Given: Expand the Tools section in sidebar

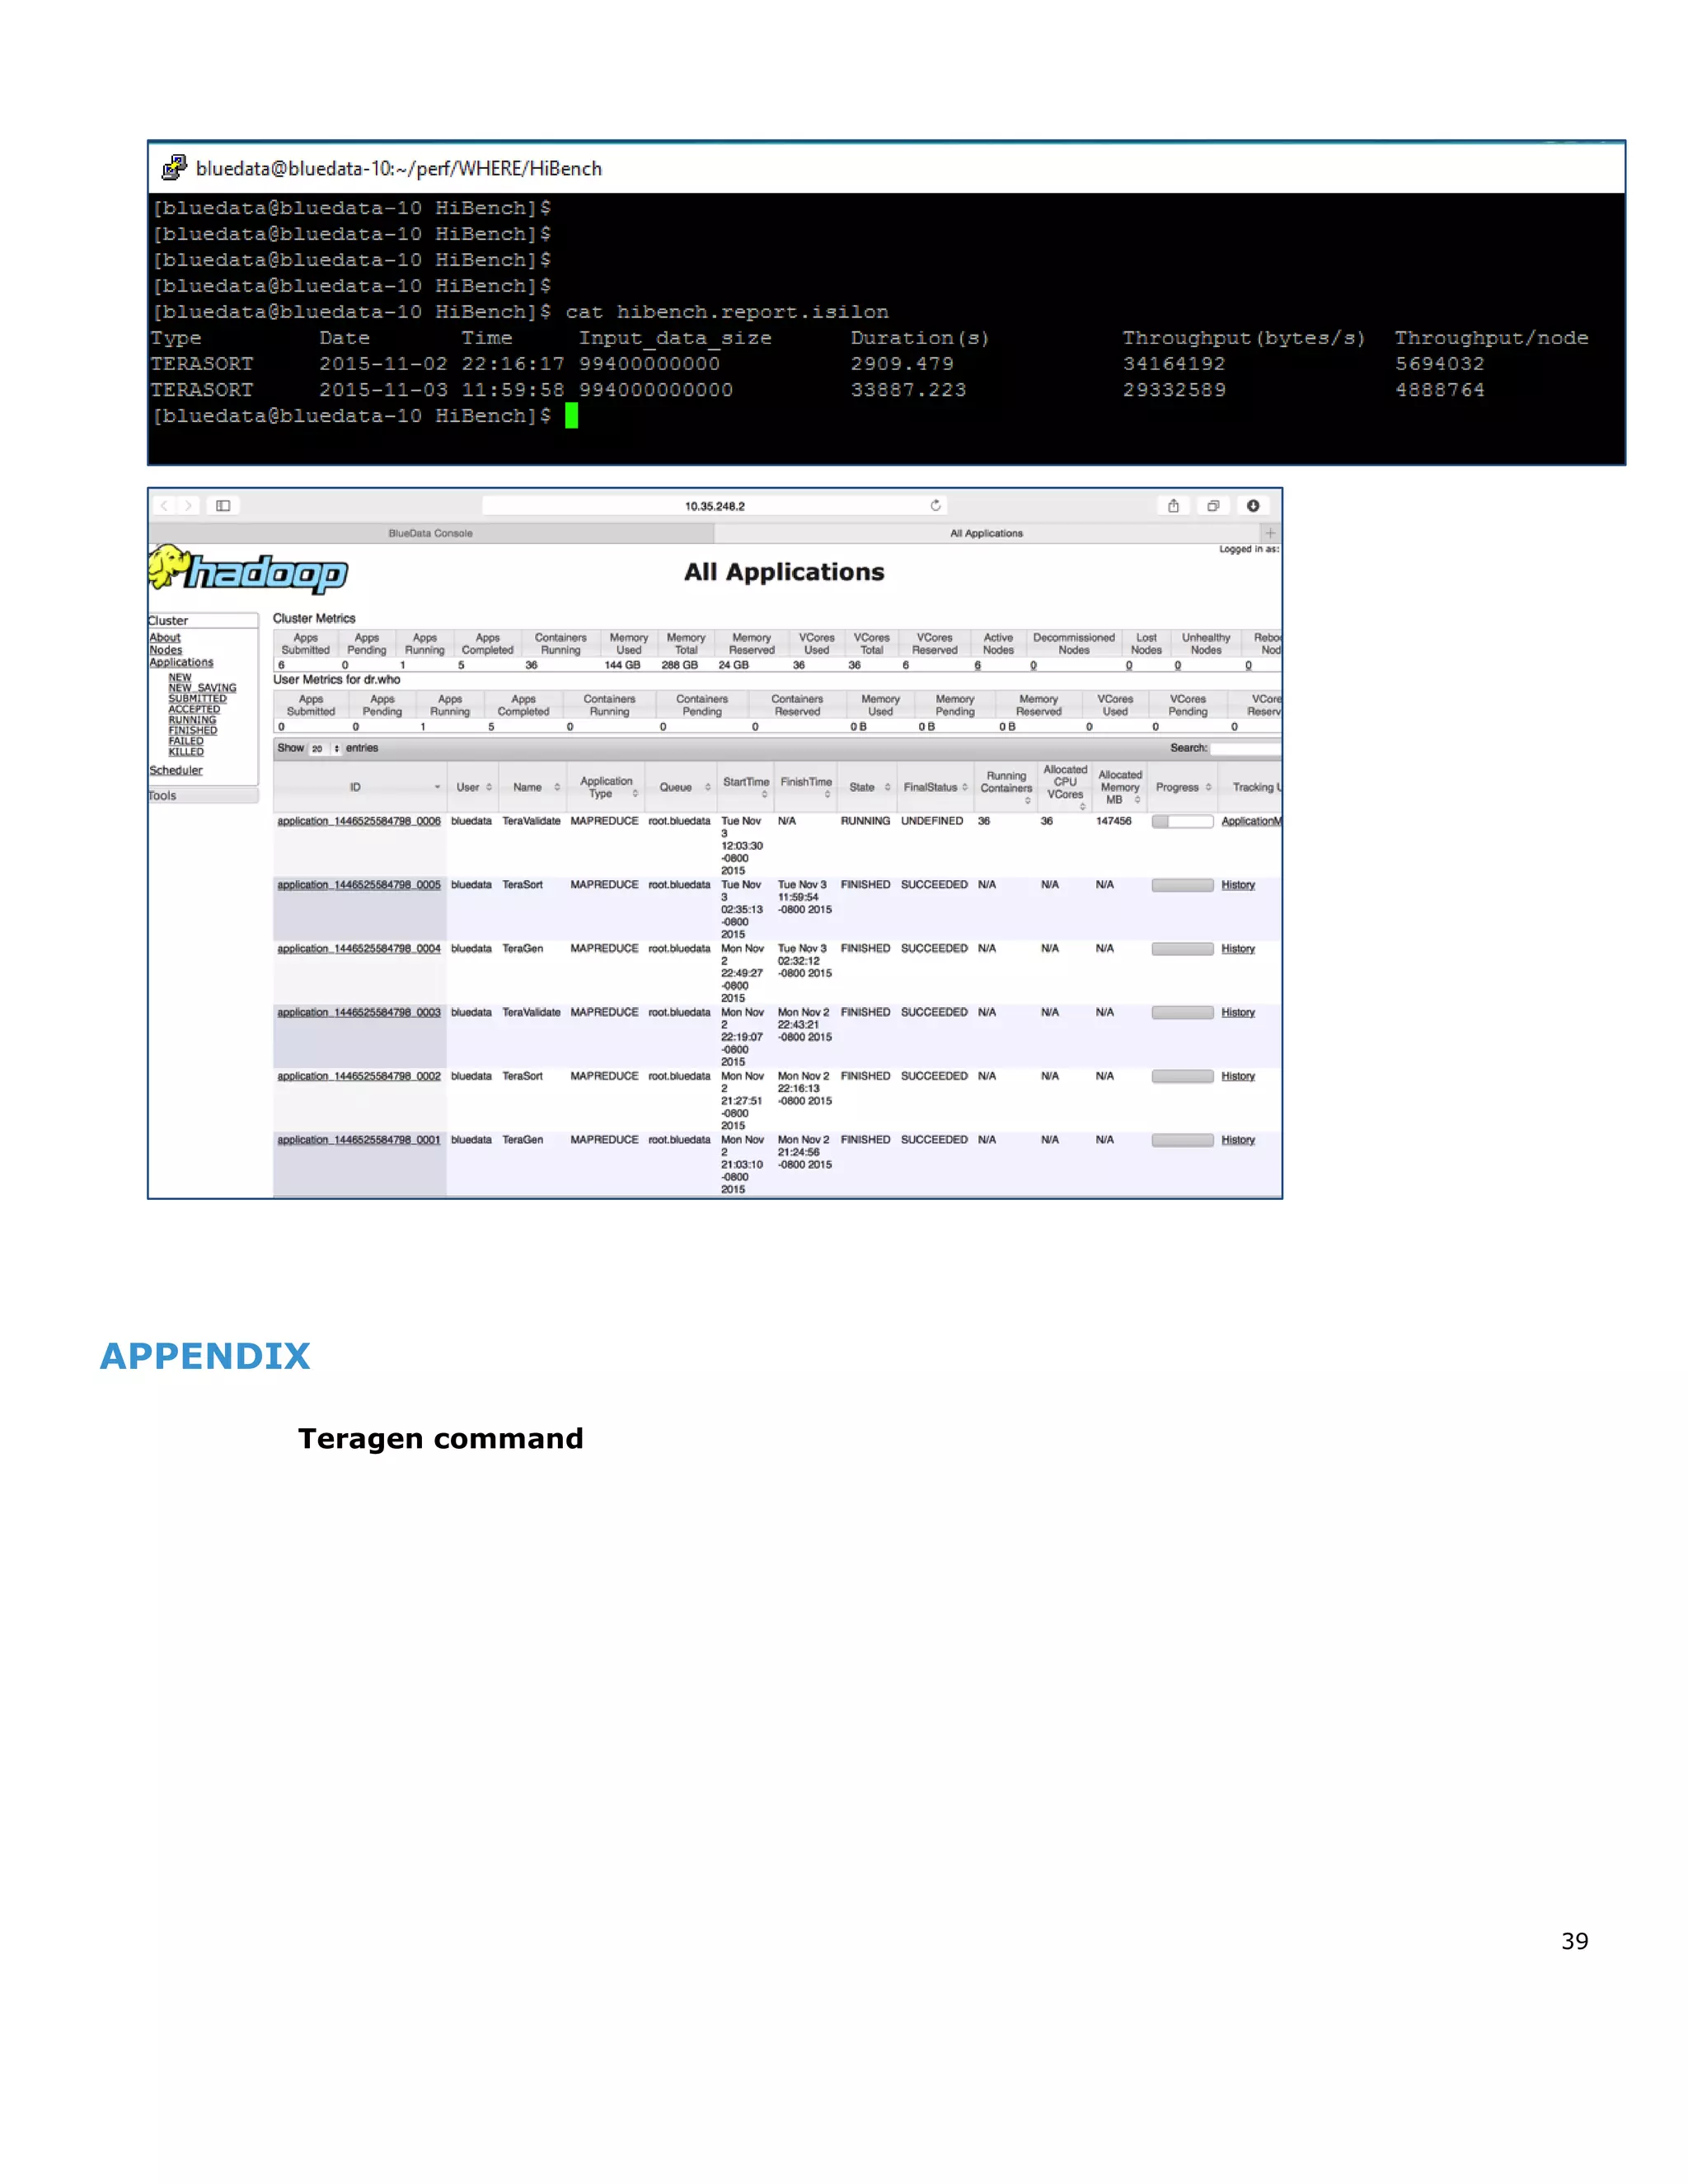Looking at the screenshot, I should tap(204, 796).
